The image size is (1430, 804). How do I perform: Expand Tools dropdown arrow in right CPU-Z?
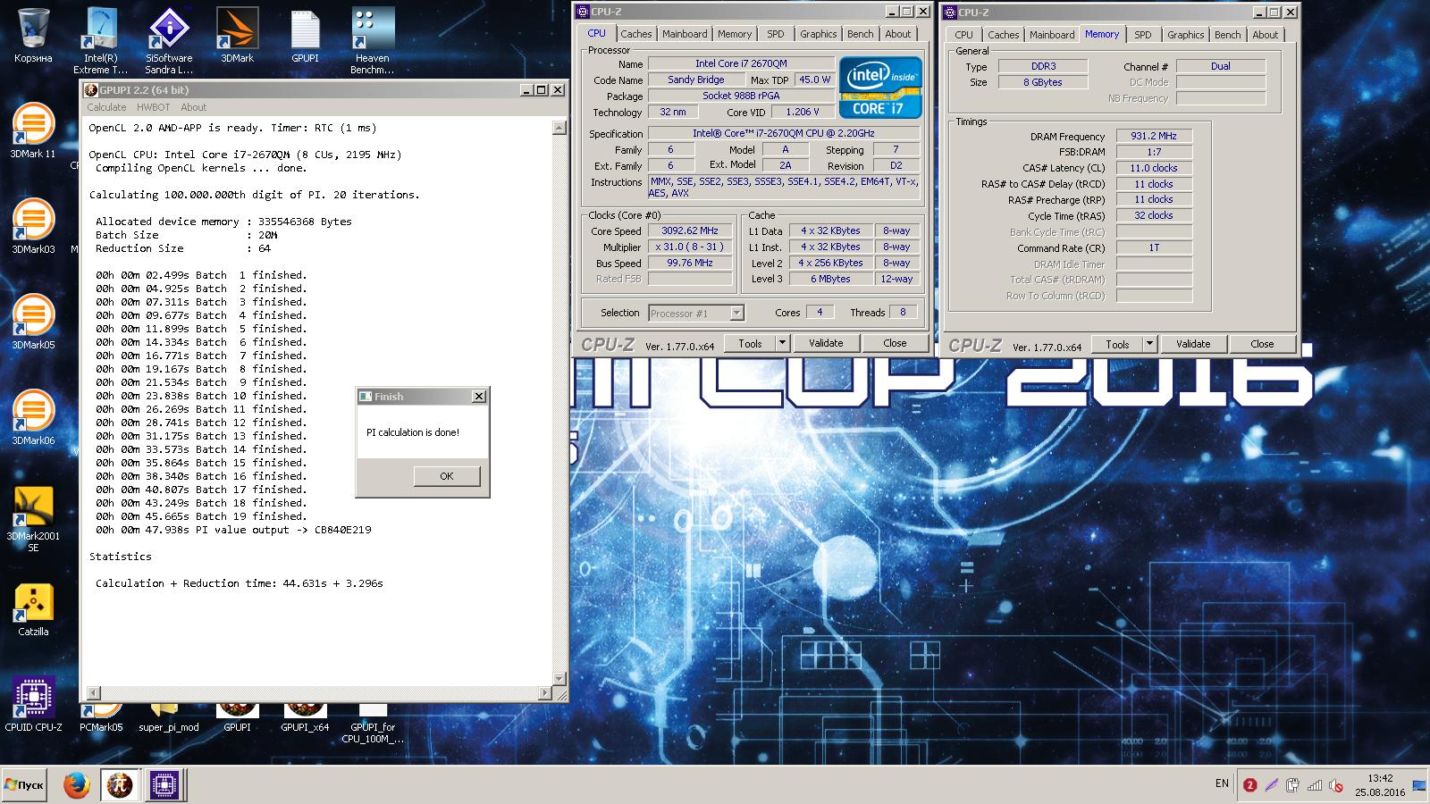pyautogui.click(x=1149, y=344)
